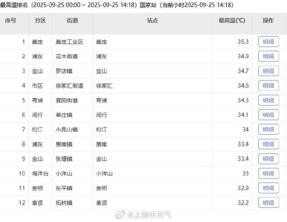Image resolution: width=287 pixels, height=222 pixels.
Task: Open details for 小洋山 station row
Action: point(268,173)
